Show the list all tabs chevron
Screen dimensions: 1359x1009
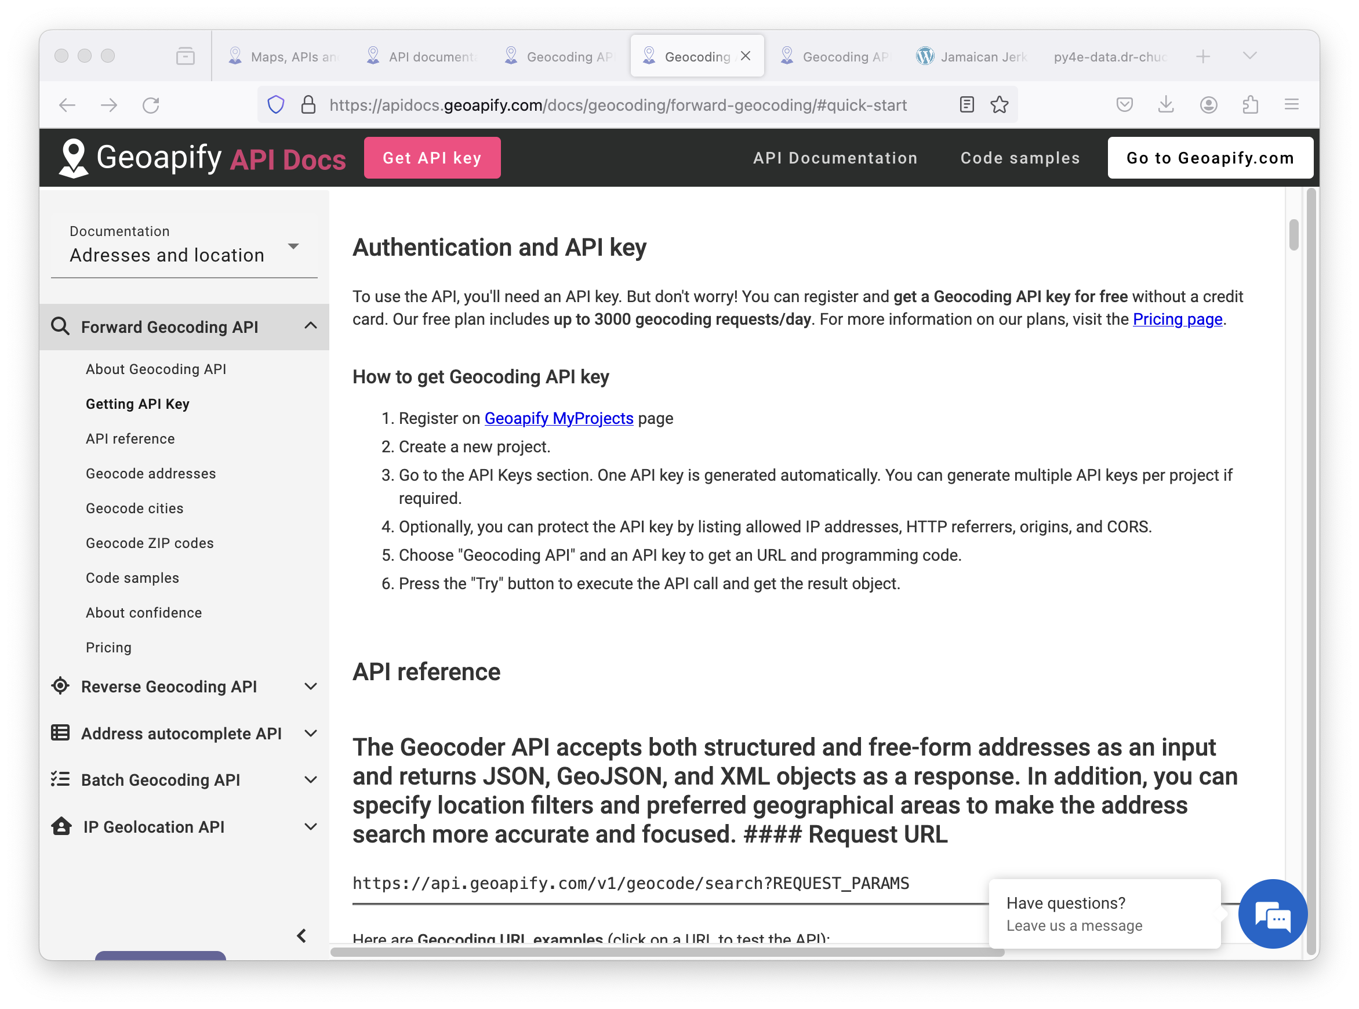pyautogui.click(x=1250, y=56)
